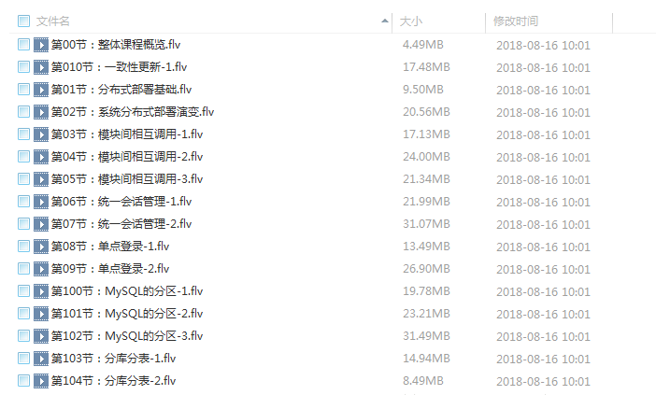The image size is (656, 395).
Task: Click video icon for 第09节 单点登录-2.flv
Action: 41,268
